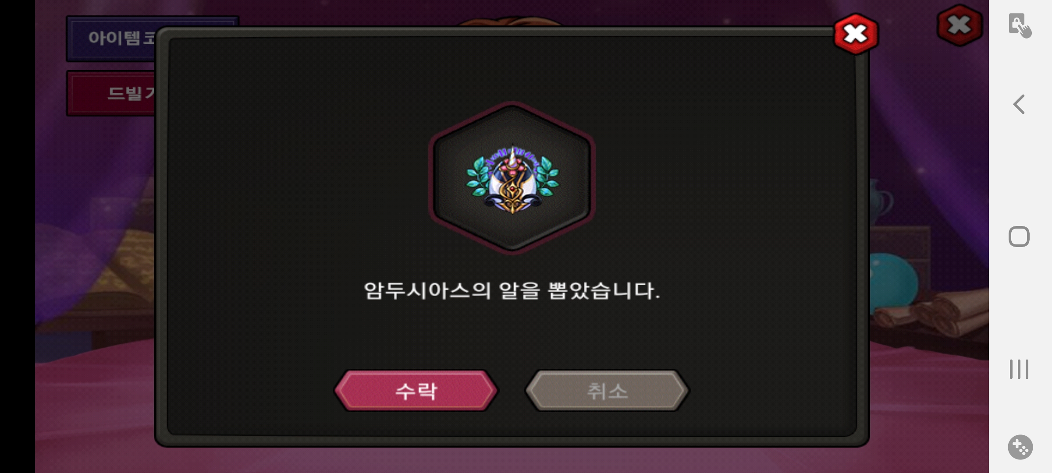The width and height of the screenshot is (1052, 473).
Task: Close the egg draw result dialog
Action: [x=856, y=34]
